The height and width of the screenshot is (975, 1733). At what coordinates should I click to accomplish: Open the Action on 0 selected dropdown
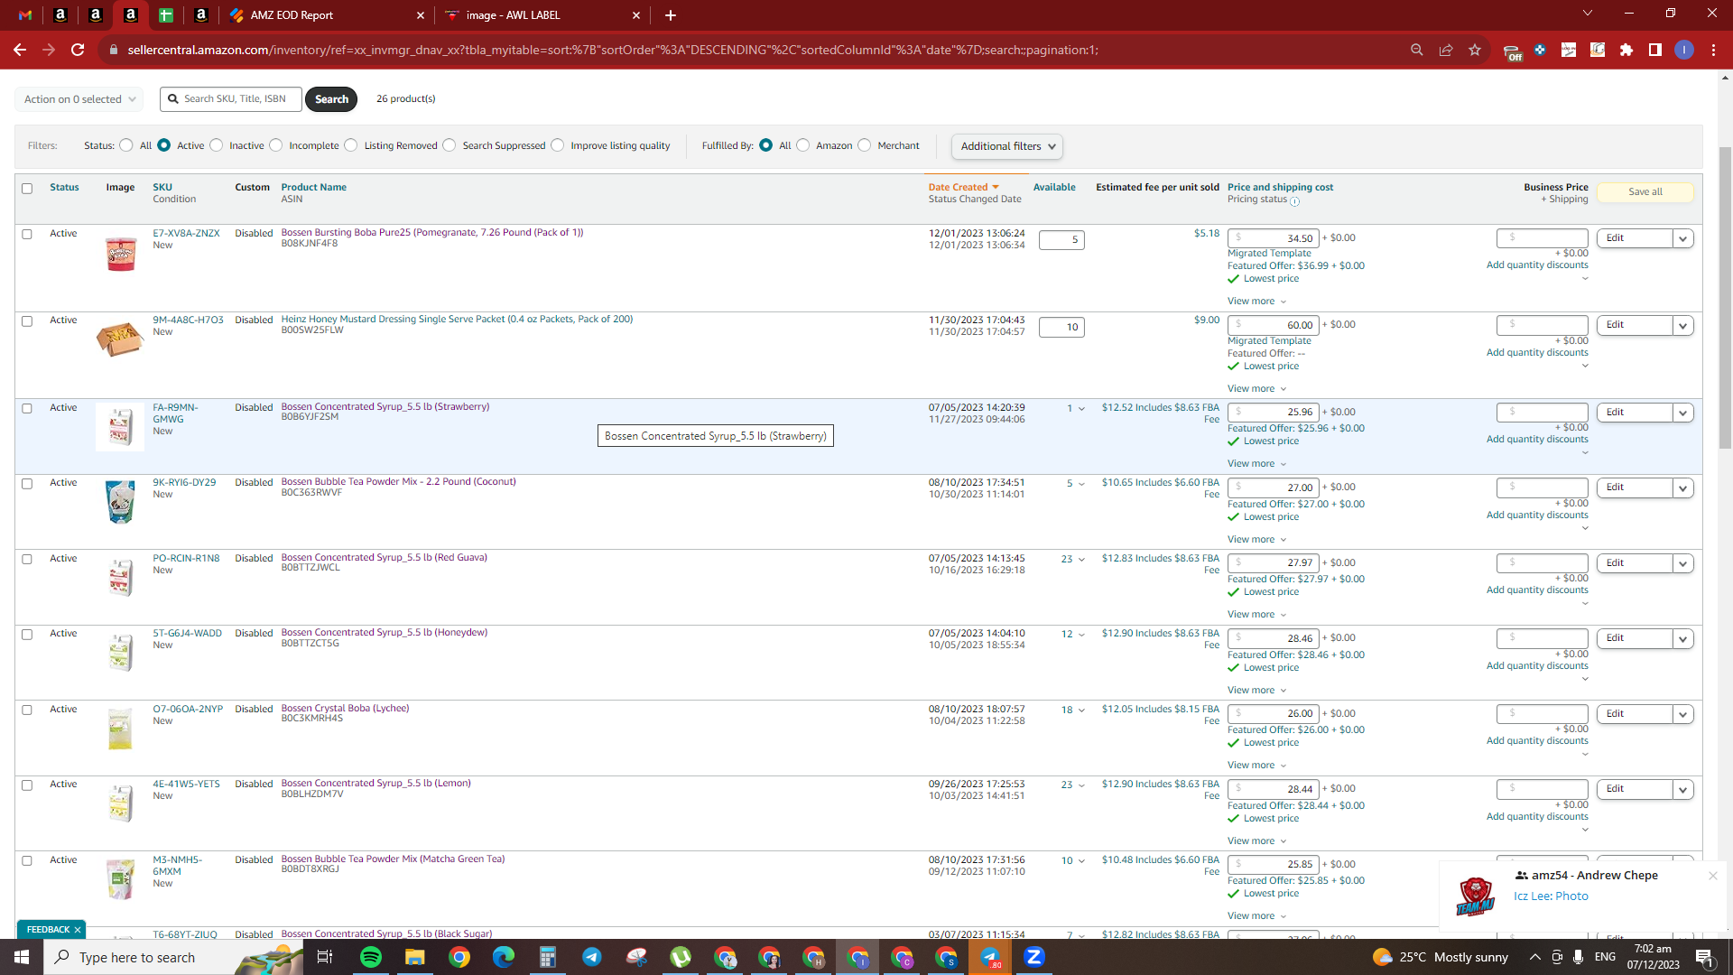pos(79,99)
